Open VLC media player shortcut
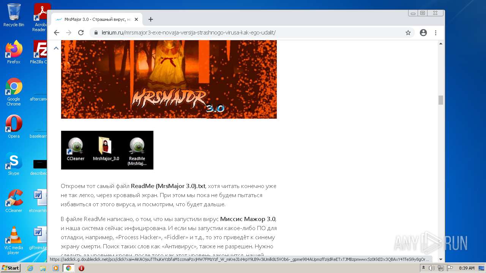The height and width of the screenshot is (273, 486). click(x=14, y=240)
